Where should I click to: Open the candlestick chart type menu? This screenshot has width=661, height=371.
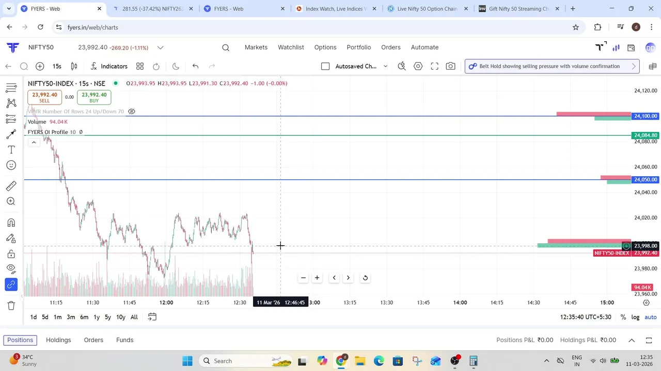74,66
